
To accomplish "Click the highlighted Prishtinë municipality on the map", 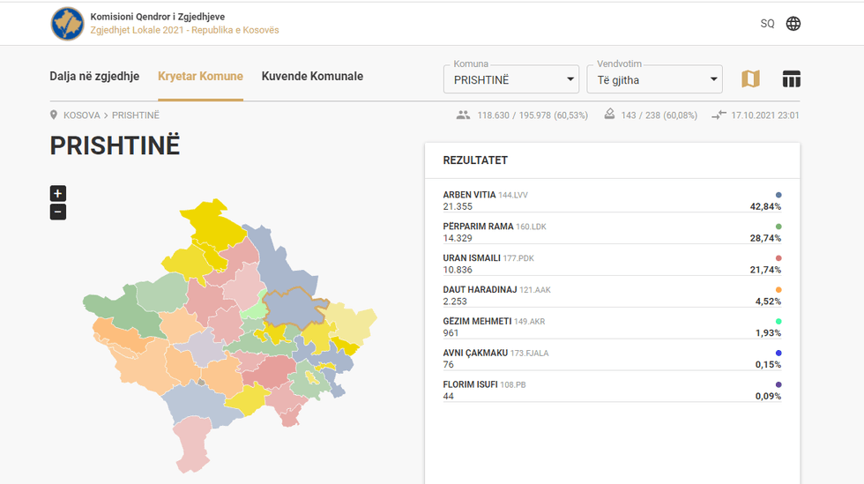I will (x=293, y=309).
